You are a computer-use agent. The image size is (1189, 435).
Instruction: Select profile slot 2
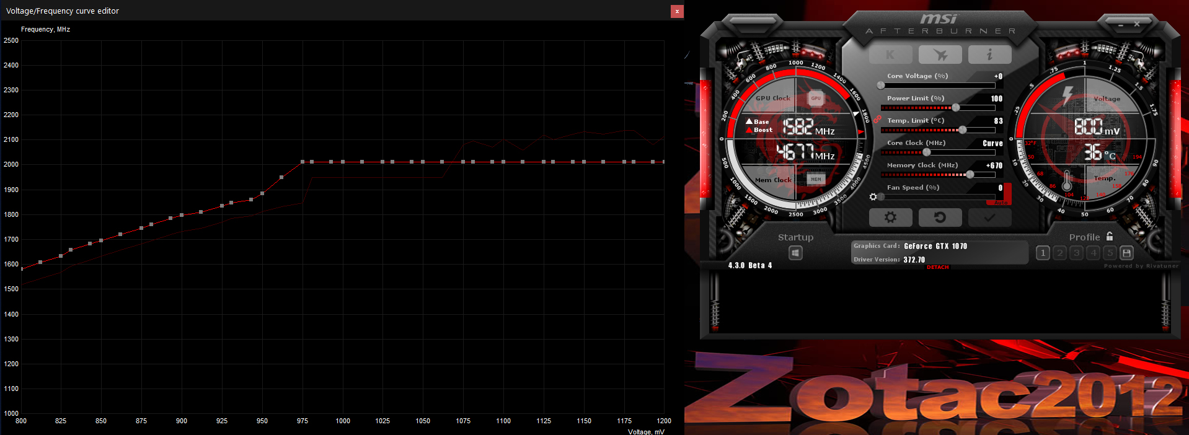pos(1059,253)
